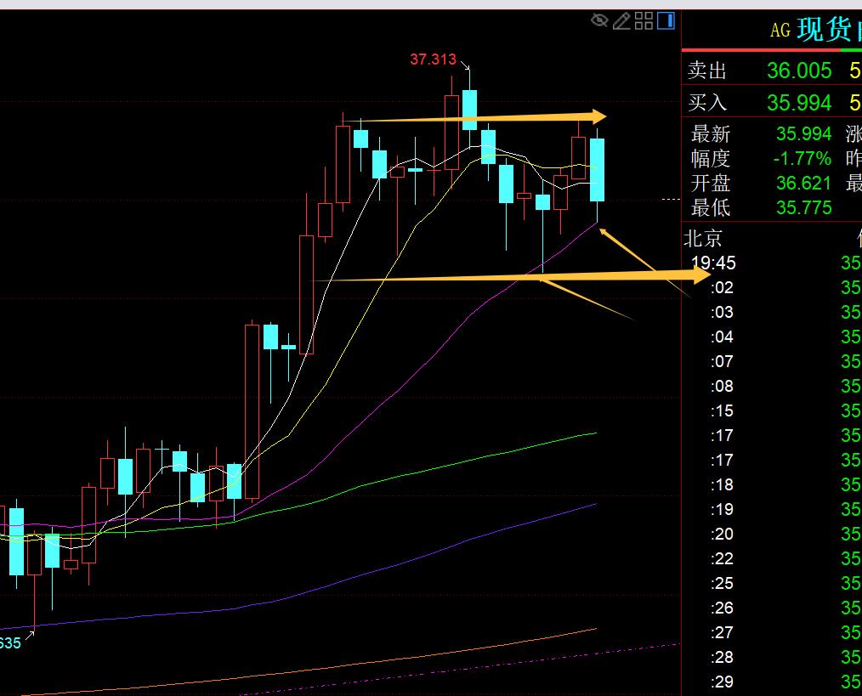Select the :29 tick row
The height and width of the screenshot is (696, 862).
pos(723,682)
